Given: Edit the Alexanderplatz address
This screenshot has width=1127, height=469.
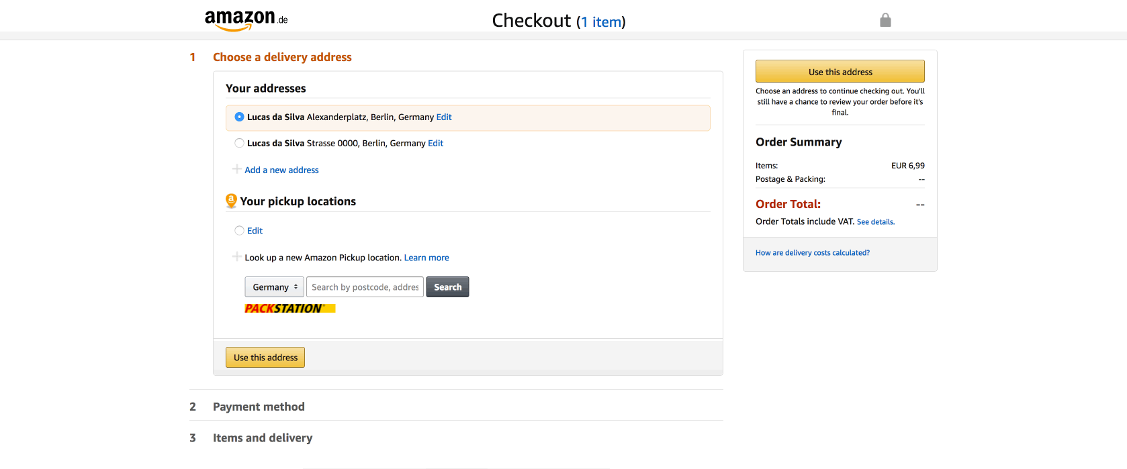Looking at the screenshot, I should coord(444,117).
